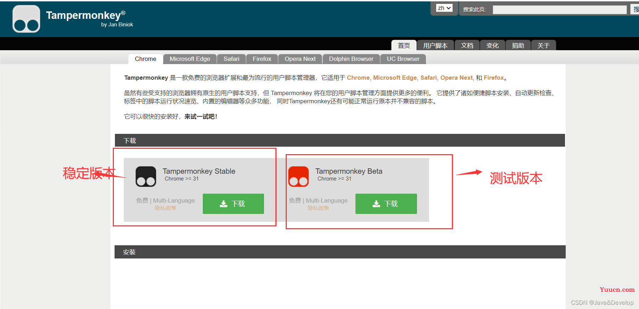Click the Opera Next link in the description
This screenshot has width=639, height=309.
(456, 78)
